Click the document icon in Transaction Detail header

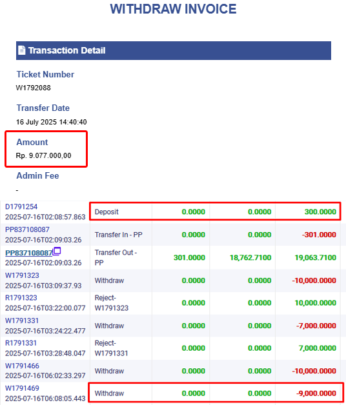pos(22,50)
